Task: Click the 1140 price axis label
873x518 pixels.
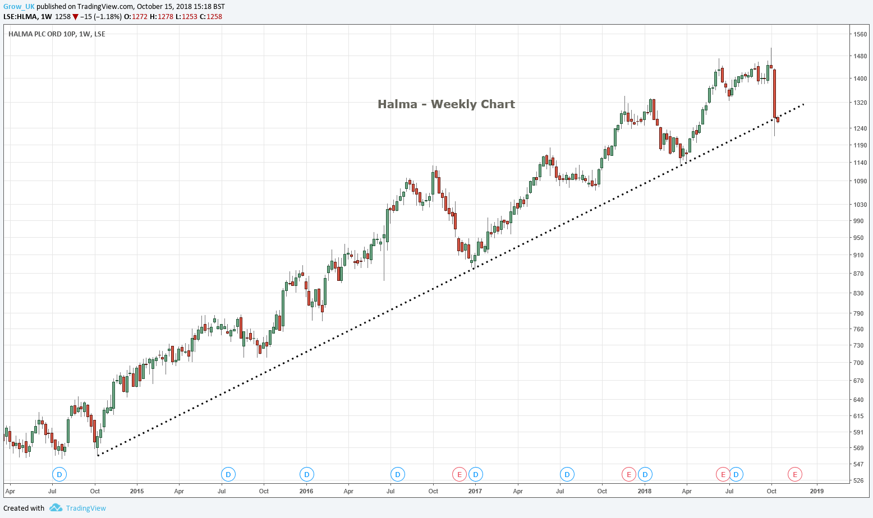Action: point(860,163)
